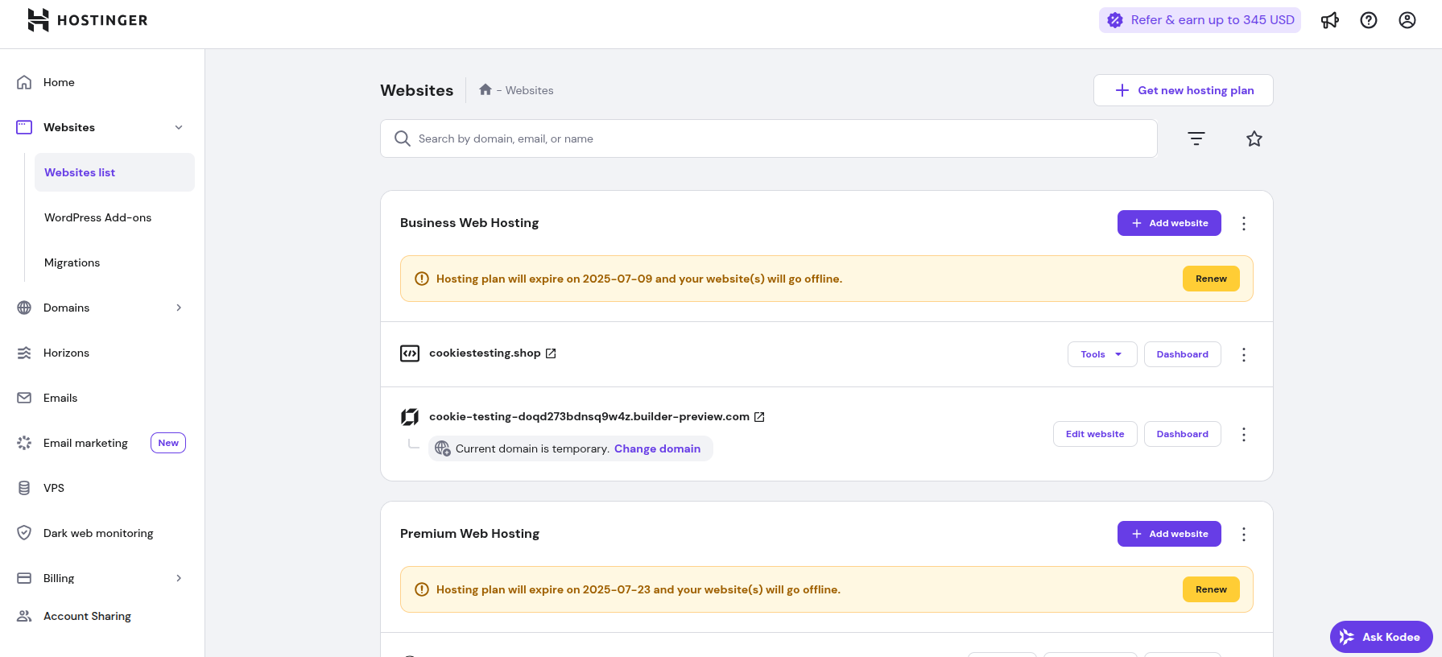Open the cookiestesting.shop row options menu
The width and height of the screenshot is (1442, 657).
pyautogui.click(x=1243, y=354)
